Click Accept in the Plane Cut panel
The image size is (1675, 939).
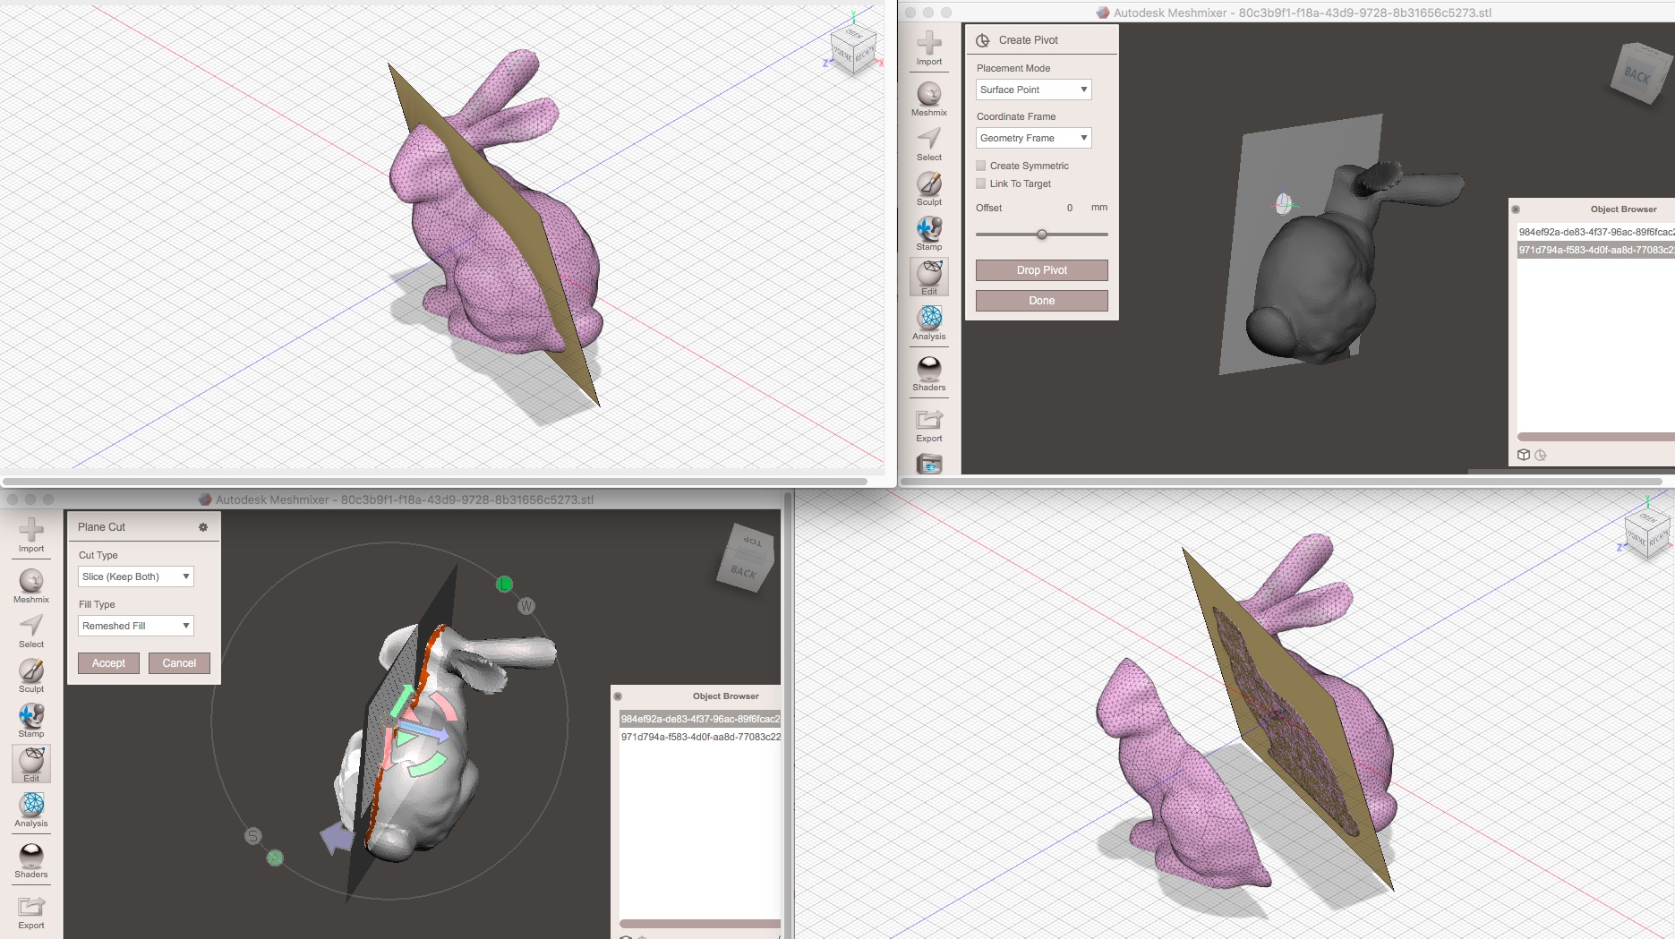tap(108, 662)
